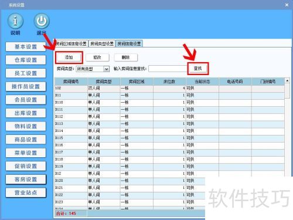Close the 系统设置 window
The width and height of the screenshot is (293, 220).
pos(287,5)
